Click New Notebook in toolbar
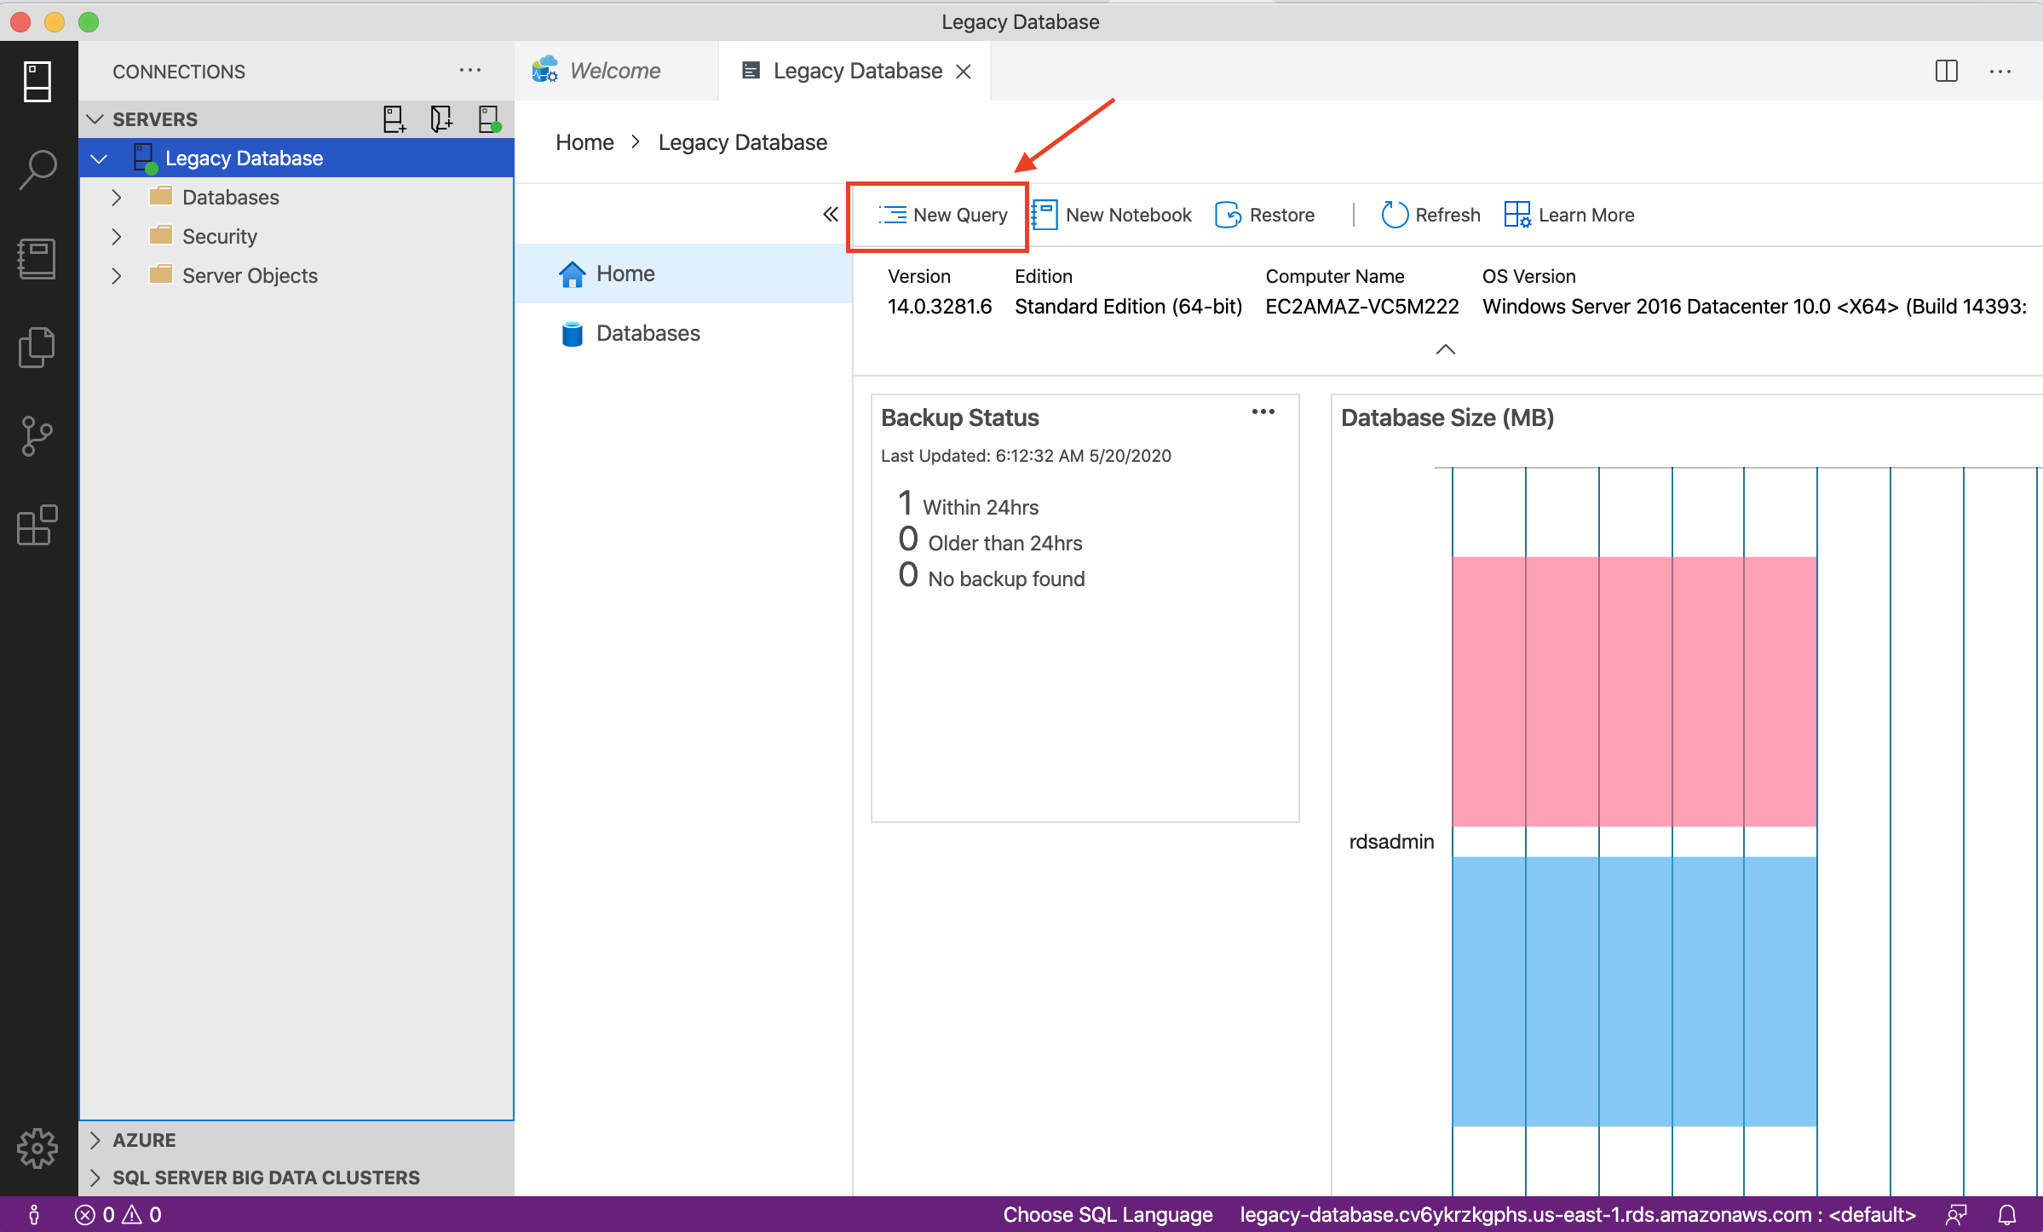 point(1111,215)
